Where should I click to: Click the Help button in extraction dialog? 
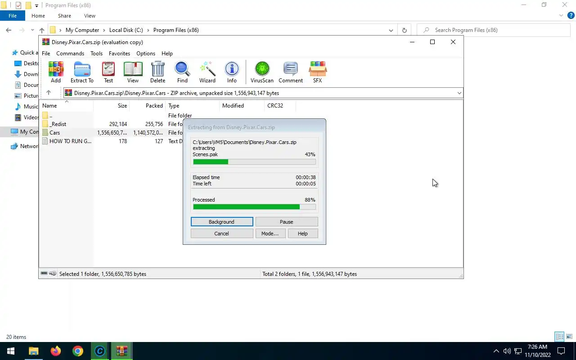[x=302, y=233]
